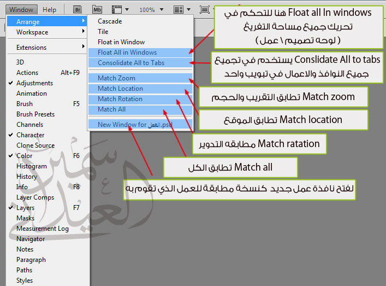The width and height of the screenshot is (386, 286).
Task: Select Float All in Windows
Action: 140,52
